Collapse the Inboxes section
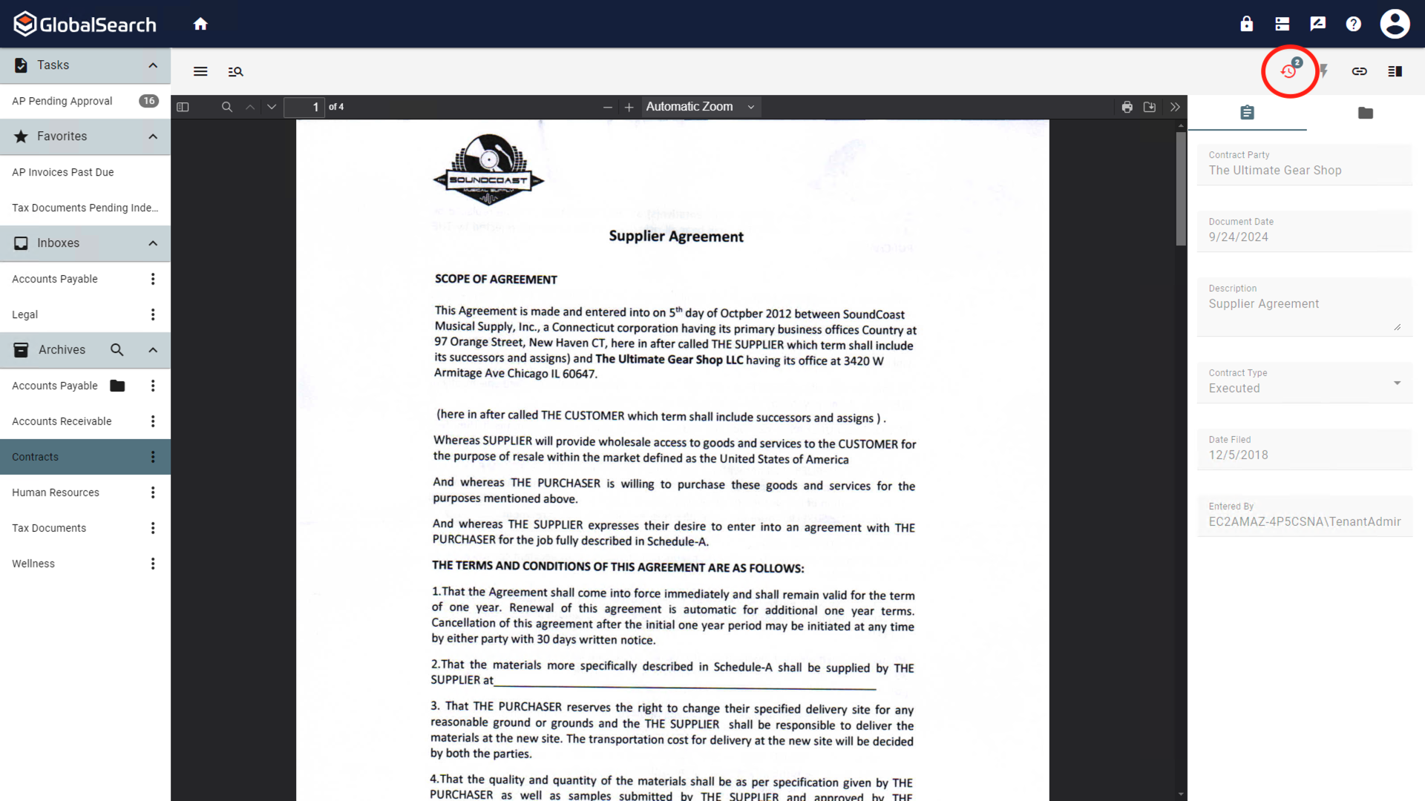This screenshot has width=1425, height=801. [153, 243]
